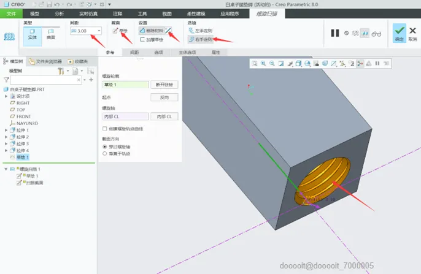The width and height of the screenshot is (421, 274).
Task: Click the Save icon in quick access toolbar
Action: (x=49, y=4)
